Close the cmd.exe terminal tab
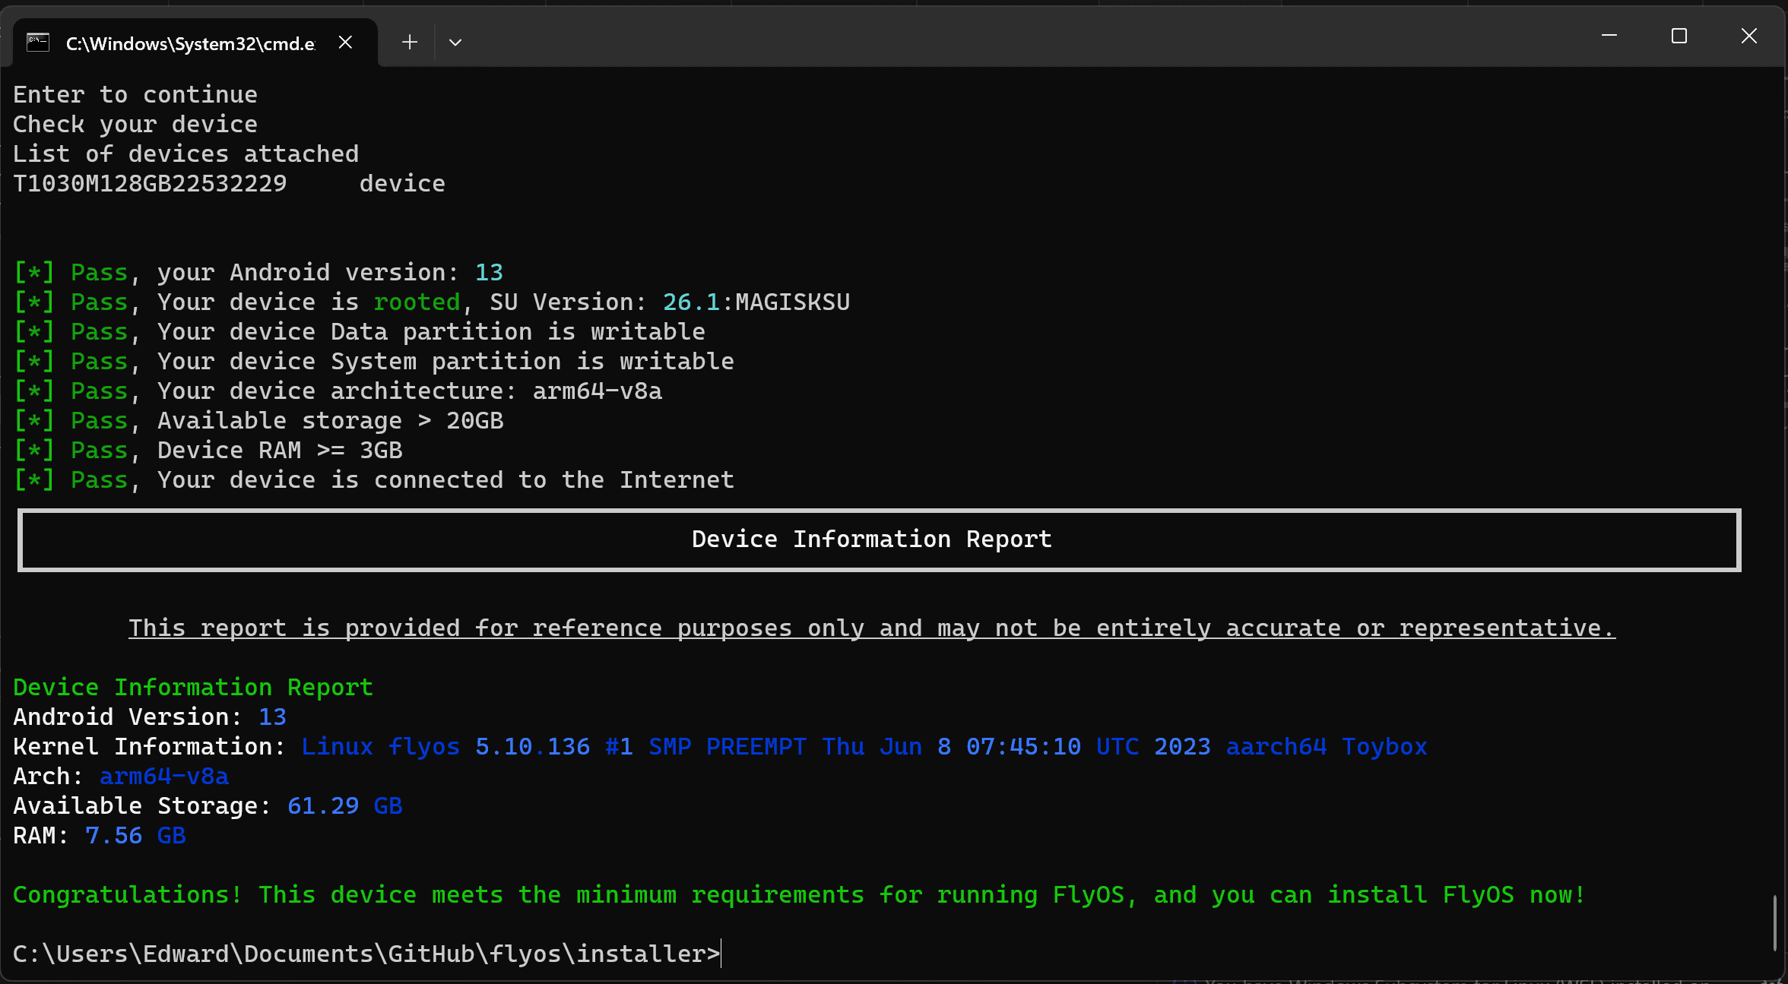The width and height of the screenshot is (1788, 984). click(x=345, y=43)
